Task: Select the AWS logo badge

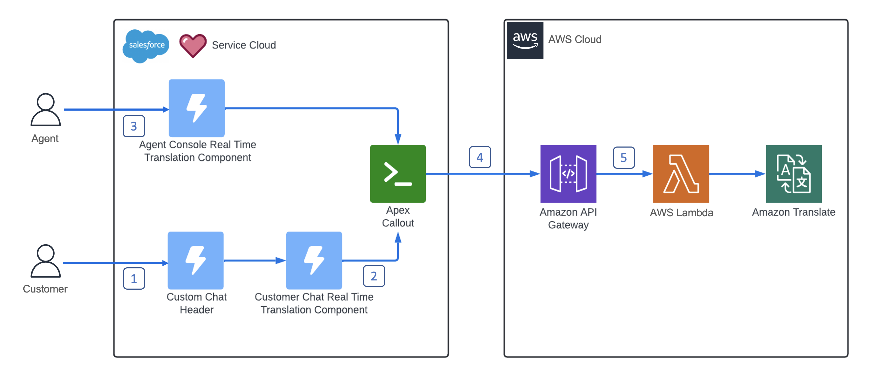Action: click(x=525, y=40)
